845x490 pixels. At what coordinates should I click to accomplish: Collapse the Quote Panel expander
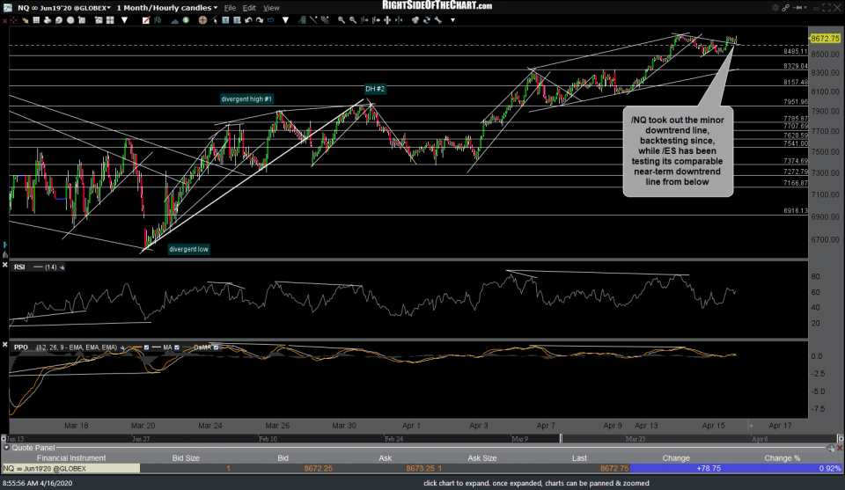click(x=6, y=448)
